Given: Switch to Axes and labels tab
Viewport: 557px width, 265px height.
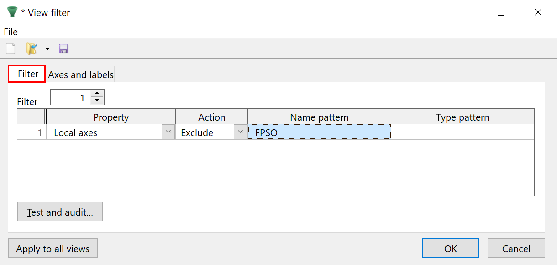Looking at the screenshot, I should pyautogui.click(x=81, y=74).
